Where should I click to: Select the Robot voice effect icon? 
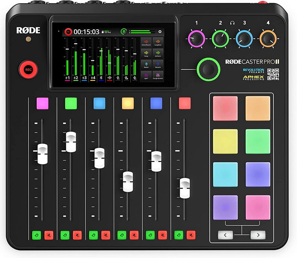pyautogui.click(x=146, y=64)
